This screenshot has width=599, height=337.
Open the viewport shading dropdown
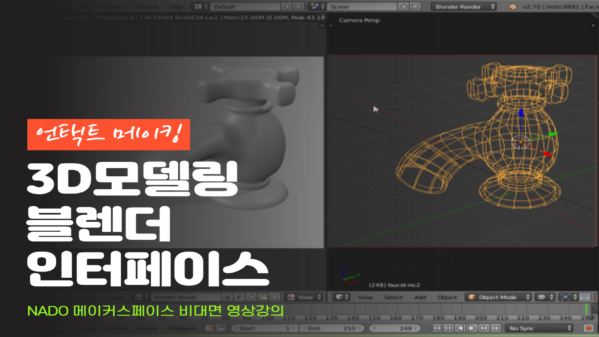tap(546, 297)
